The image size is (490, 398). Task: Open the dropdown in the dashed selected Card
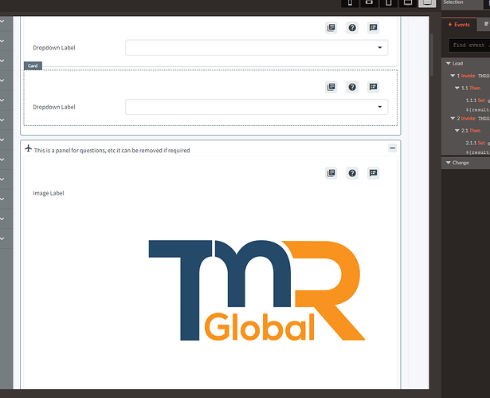pos(257,107)
